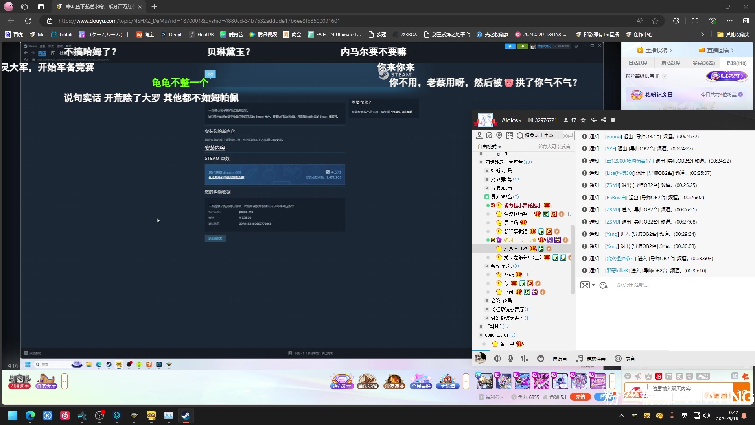Viewport: 755px width, 425px height.
Task: Open 直播回看 section
Action: pyautogui.click(x=716, y=50)
